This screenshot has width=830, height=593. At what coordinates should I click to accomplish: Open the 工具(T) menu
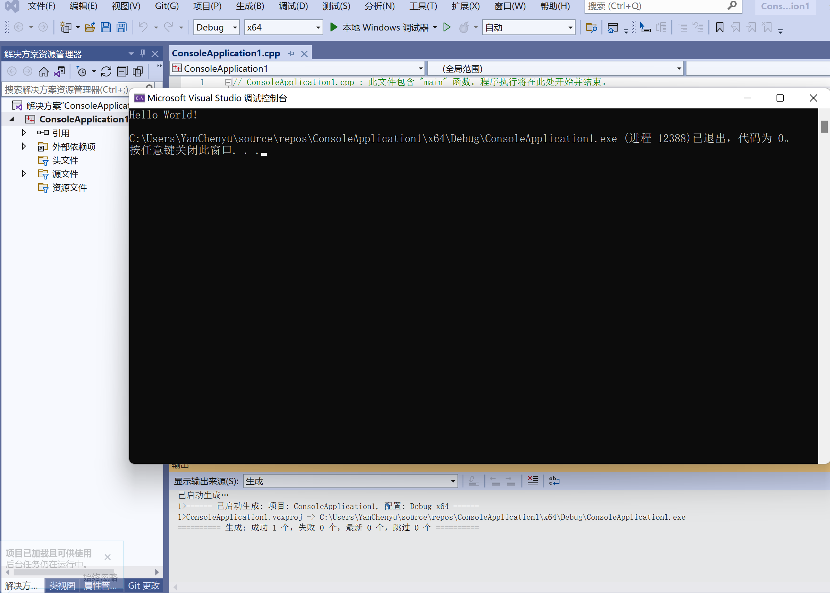coord(423,6)
